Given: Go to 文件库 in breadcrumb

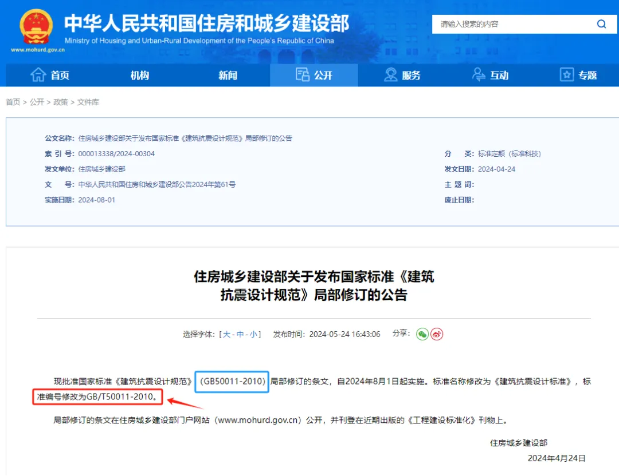Looking at the screenshot, I should point(88,102).
